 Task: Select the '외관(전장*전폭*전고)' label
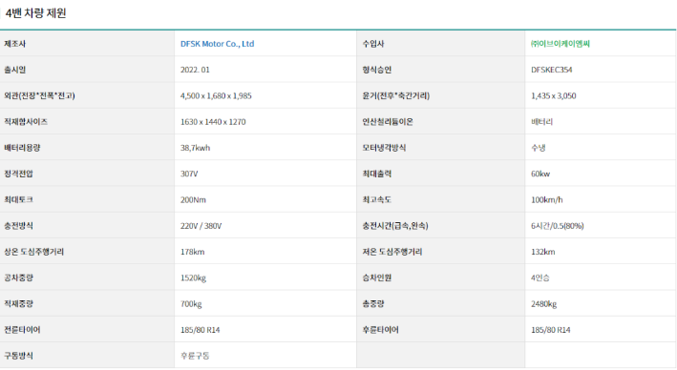tap(40, 95)
